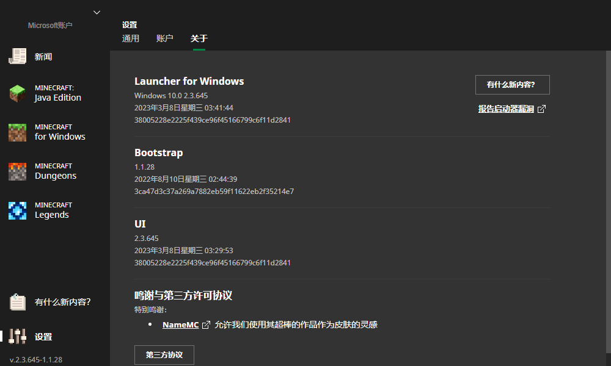The width and height of the screenshot is (611, 366).
Task: Click the Microsoft账户 label
Action: [50, 25]
